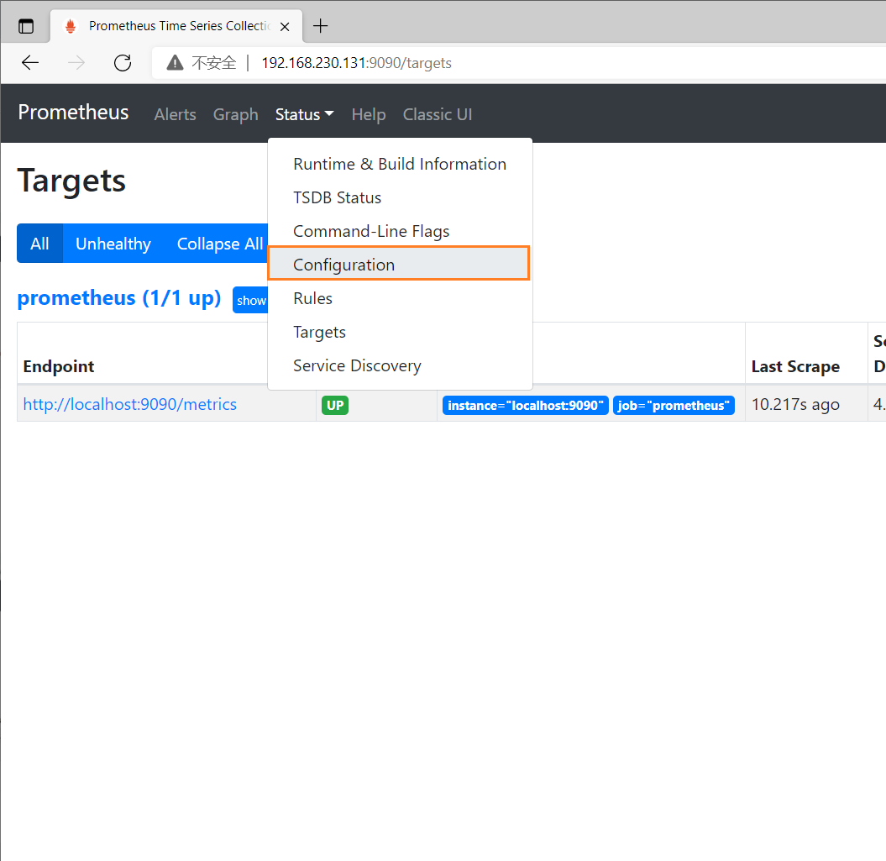Click the prometheus (1/1 up) heading
Image resolution: width=886 pixels, height=861 pixels.
click(x=119, y=298)
